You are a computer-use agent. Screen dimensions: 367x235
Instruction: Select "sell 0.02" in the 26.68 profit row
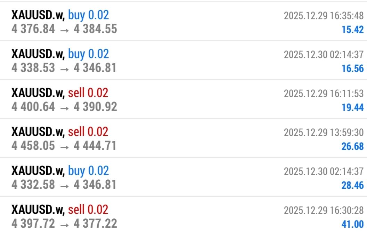88,132
